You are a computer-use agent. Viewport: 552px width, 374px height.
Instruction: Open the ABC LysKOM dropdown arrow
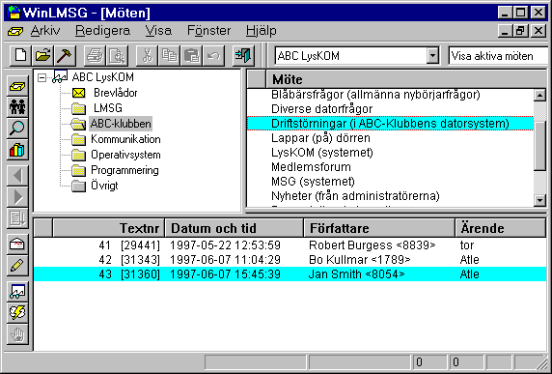[x=432, y=56]
